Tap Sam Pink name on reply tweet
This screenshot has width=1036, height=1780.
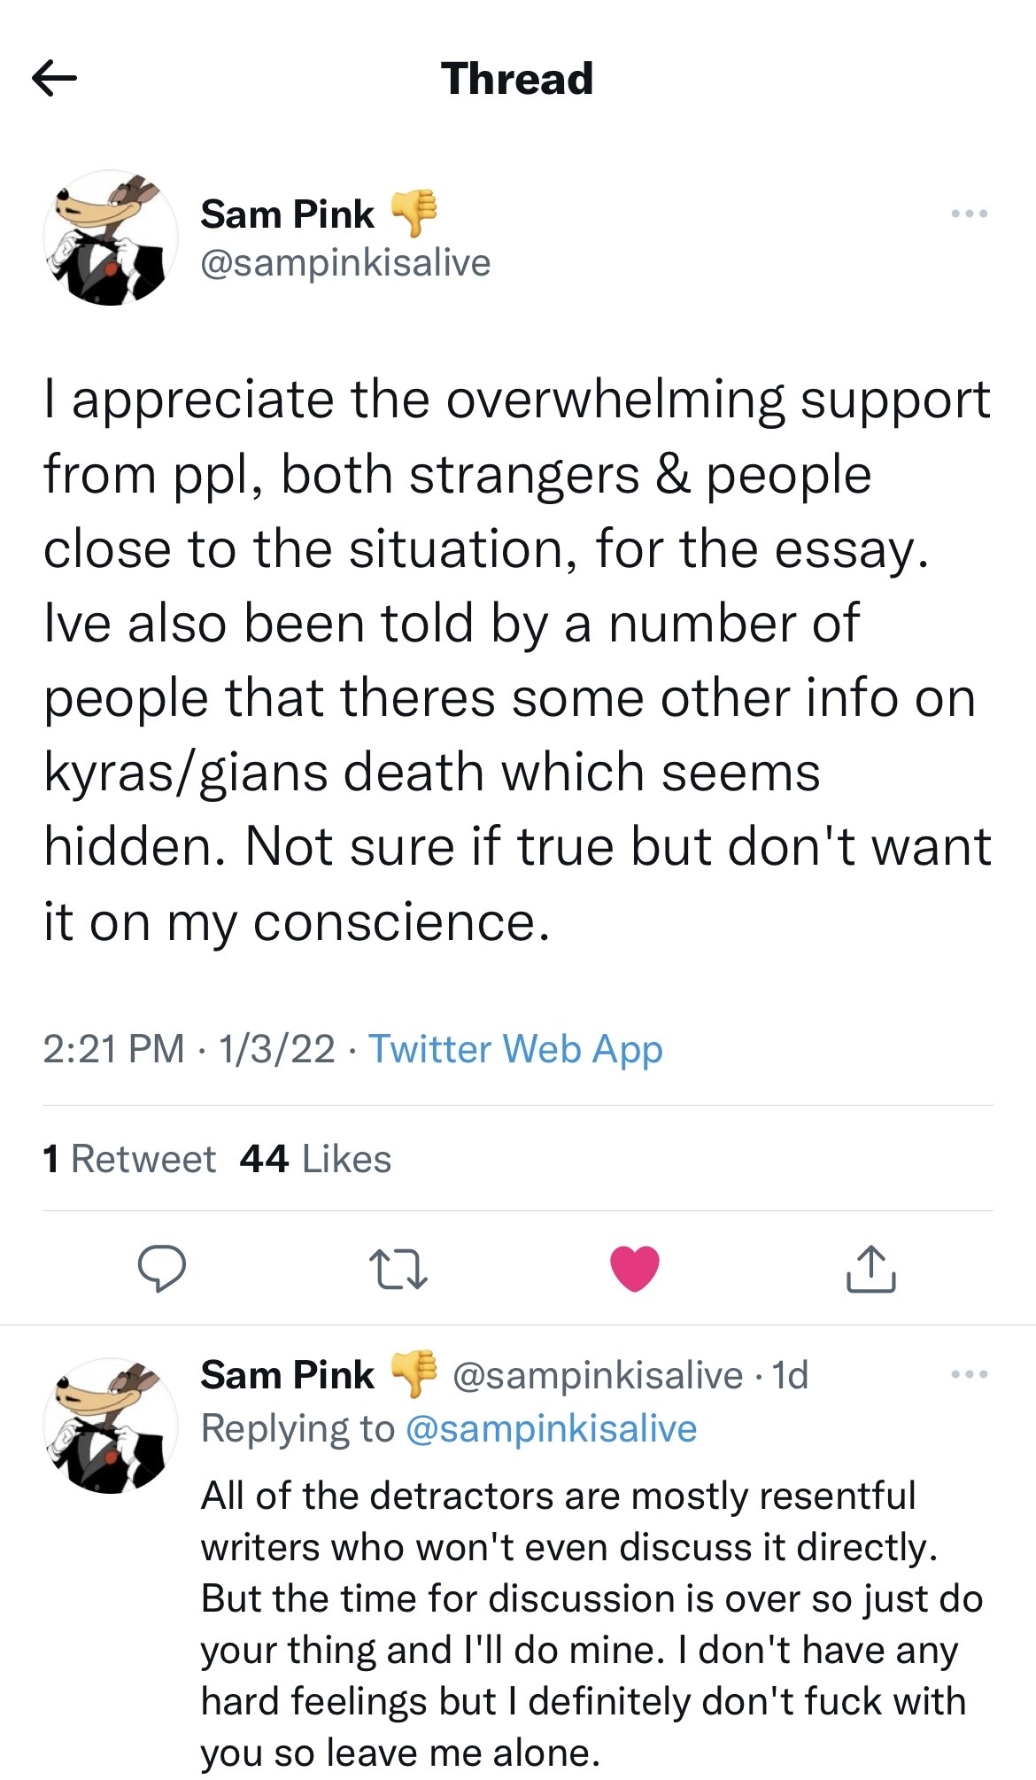[288, 1375]
